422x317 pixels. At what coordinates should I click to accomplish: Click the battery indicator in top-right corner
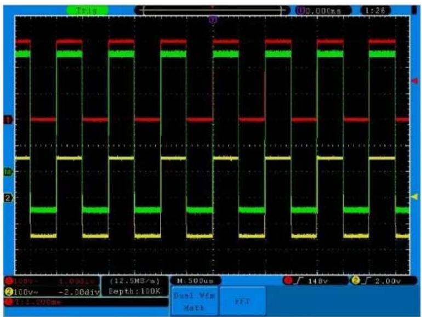414,10
